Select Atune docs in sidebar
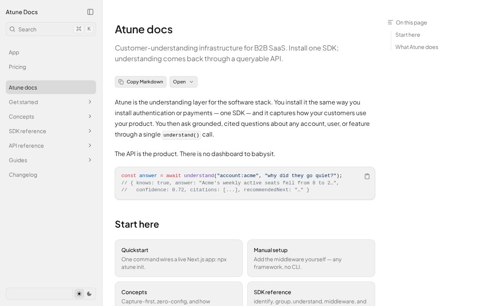Viewport: 490px width, 306px height. [x=51, y=87]
